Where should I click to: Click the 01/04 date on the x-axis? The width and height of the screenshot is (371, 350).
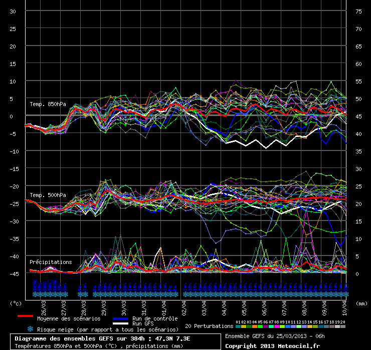pos(164,305)
